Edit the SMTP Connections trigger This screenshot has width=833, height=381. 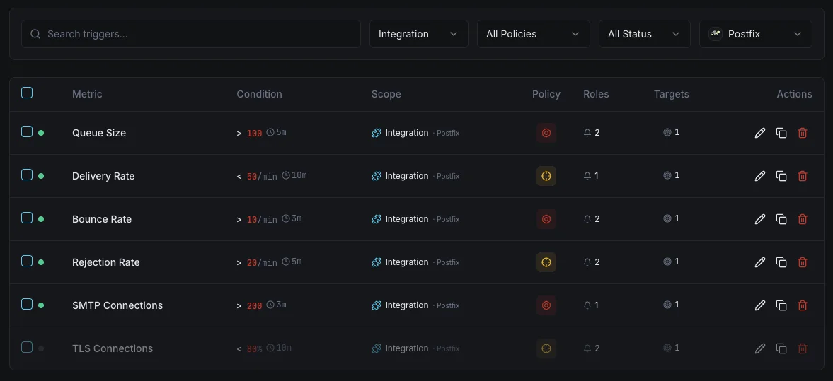point(760,305)
